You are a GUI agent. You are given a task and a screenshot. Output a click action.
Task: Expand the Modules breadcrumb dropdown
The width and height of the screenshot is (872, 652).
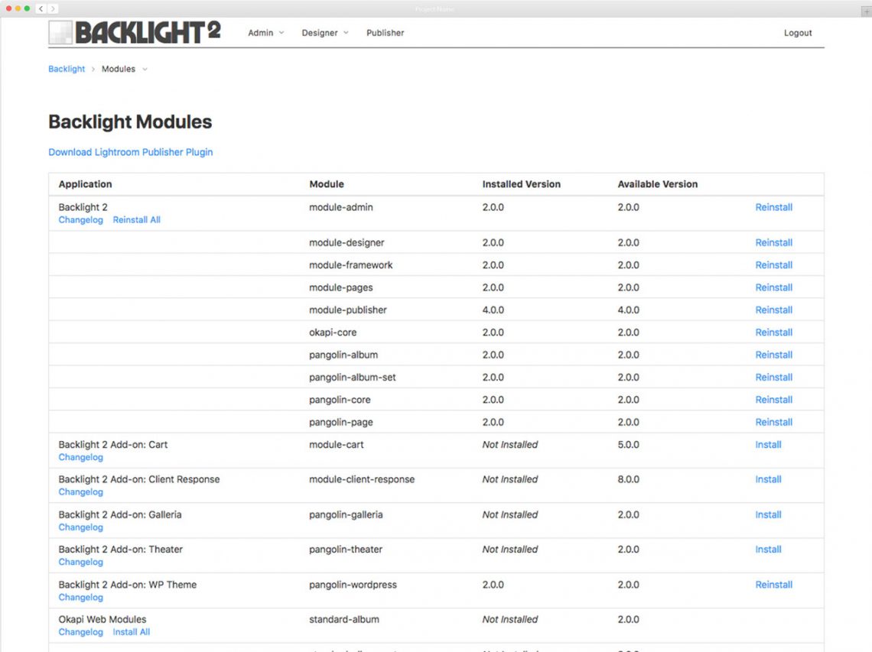click(145, 69)
